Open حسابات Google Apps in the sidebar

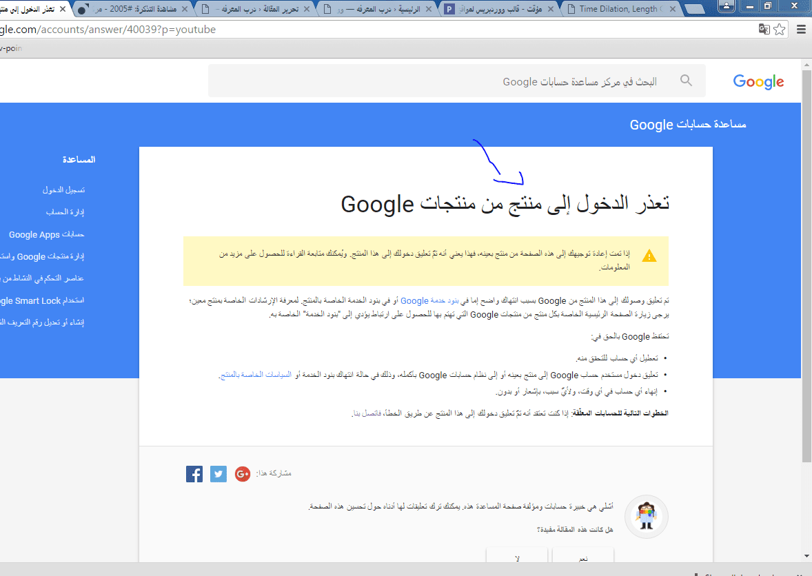[47, 234]
